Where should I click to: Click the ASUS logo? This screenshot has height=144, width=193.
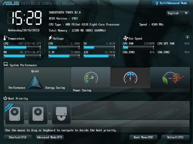pos(11,3)
